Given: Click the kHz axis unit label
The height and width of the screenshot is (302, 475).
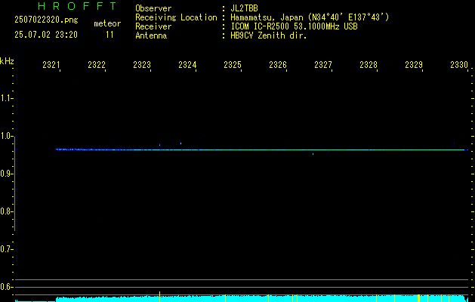Looking at the screenshot, I should tap(7, 61).
